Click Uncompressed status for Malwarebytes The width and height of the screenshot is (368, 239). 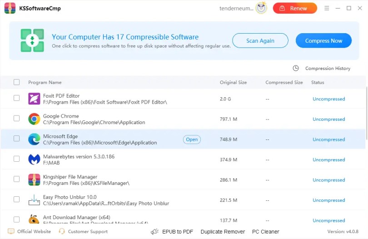328,159
